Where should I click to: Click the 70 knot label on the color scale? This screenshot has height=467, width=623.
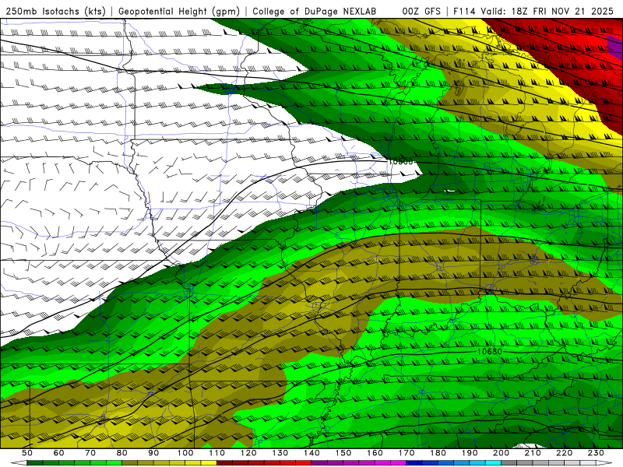[x=90, y=453]
